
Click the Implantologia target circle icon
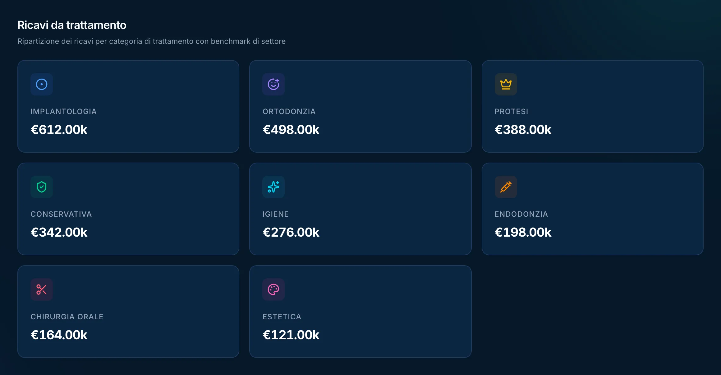[x=42, y=84]
